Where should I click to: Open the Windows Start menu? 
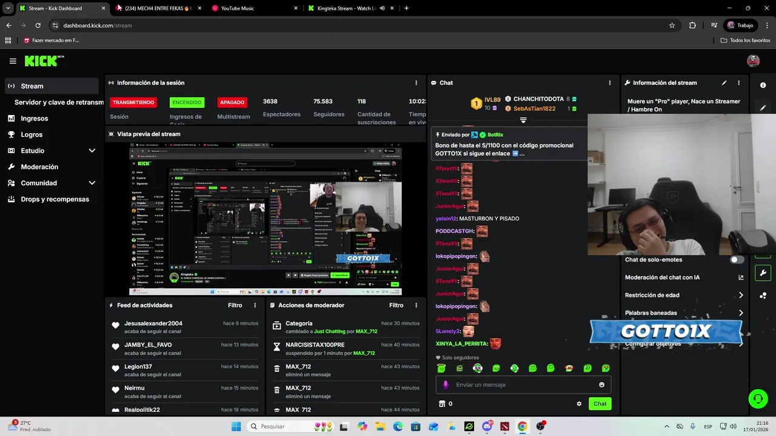[236, 426]
